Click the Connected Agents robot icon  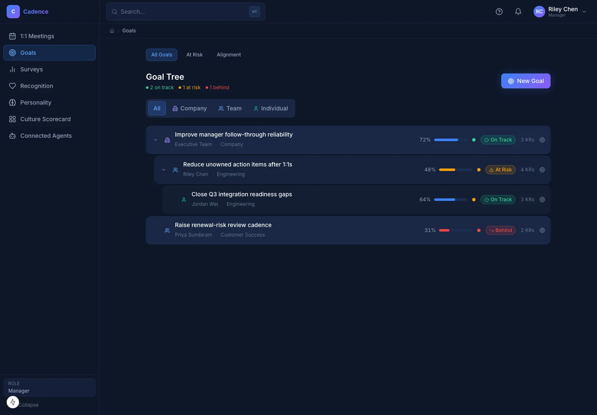[12, 136]
